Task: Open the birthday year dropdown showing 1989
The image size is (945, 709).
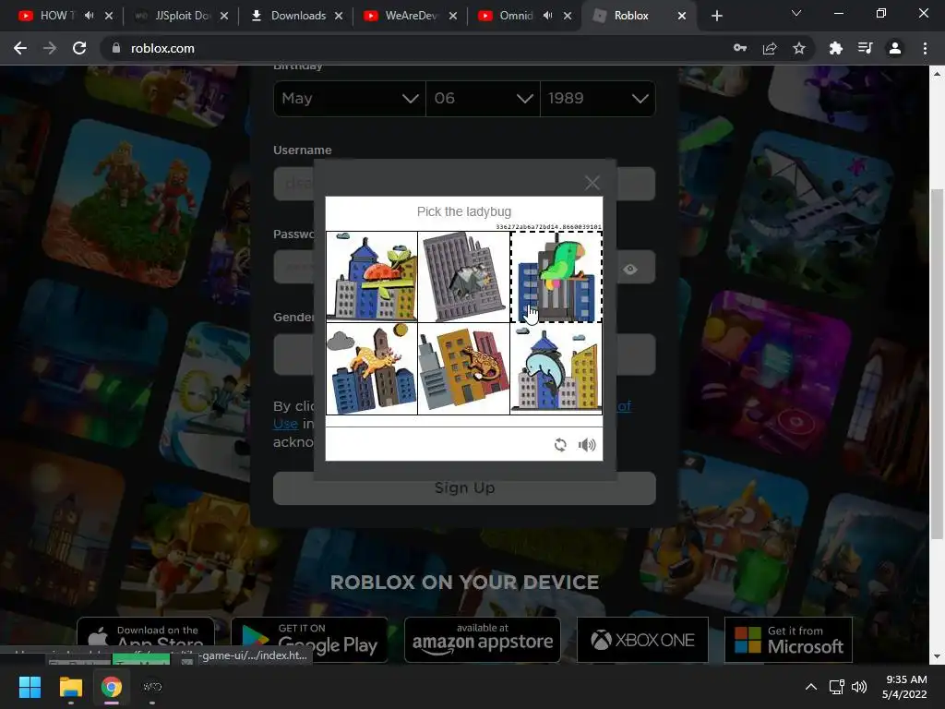Action: pos(598,98)
